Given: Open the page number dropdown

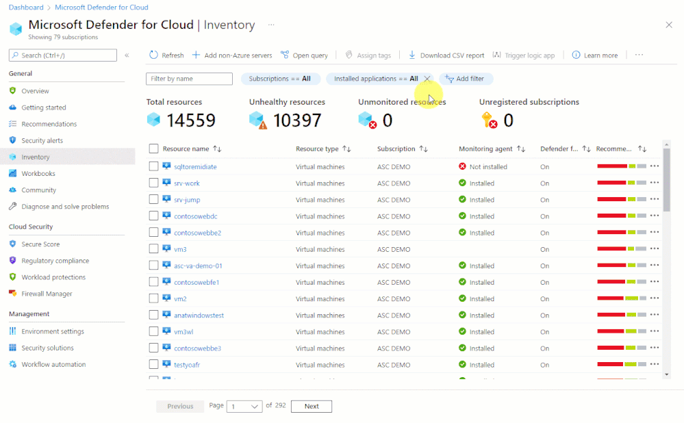Looking at the screenshot, I should (x=244, y=407).
